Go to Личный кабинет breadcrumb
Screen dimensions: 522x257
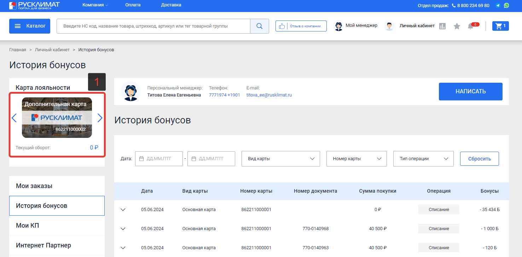(x=52, y=50)
